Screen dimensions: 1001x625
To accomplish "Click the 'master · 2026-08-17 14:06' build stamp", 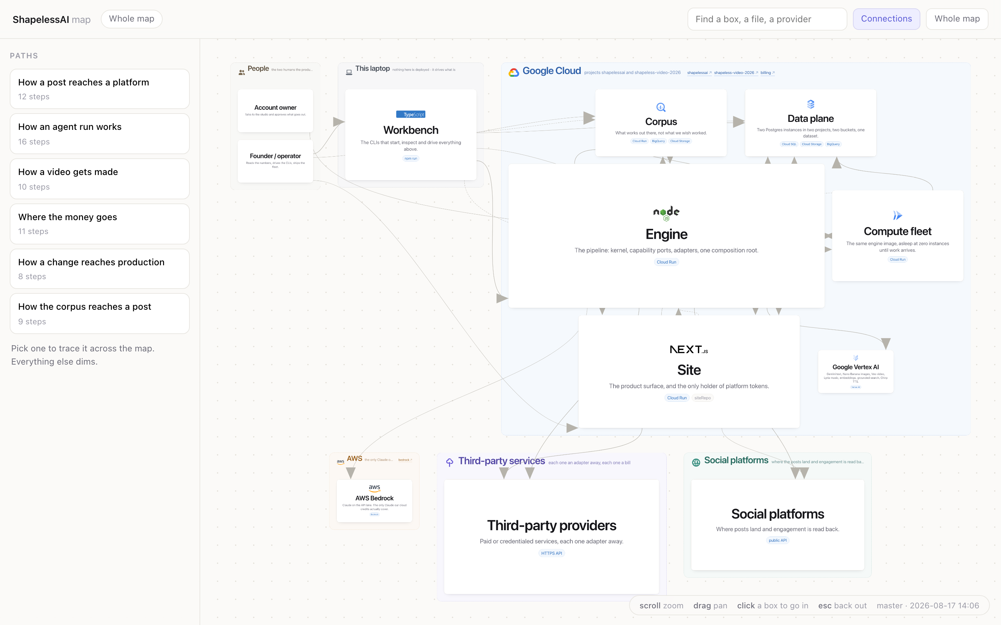I will (x=928, y=606).
